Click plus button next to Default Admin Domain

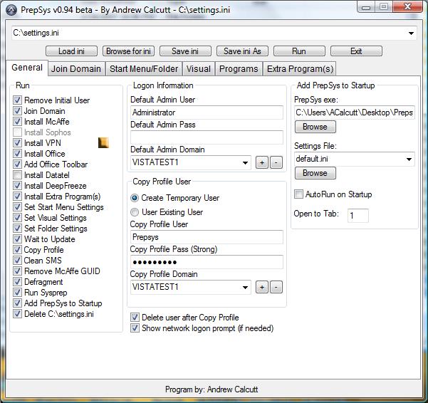coord(262,162)
